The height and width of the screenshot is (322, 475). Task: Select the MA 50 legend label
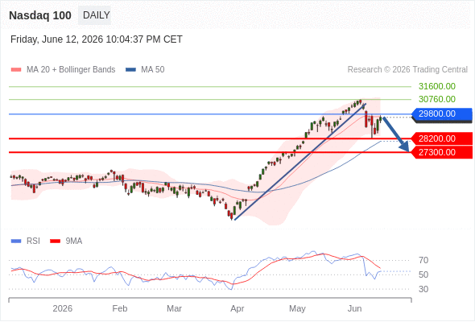tap(153, 70)
